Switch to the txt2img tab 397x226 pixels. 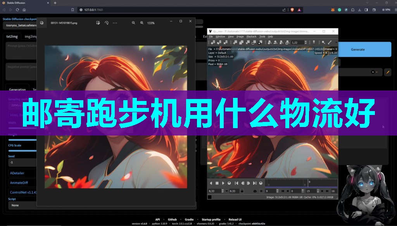pos(12,37)
